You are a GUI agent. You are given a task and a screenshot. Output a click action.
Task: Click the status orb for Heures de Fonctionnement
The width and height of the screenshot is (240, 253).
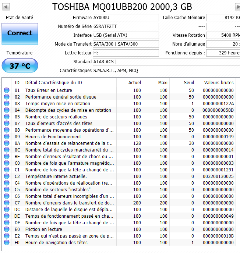tap(7, 137)
